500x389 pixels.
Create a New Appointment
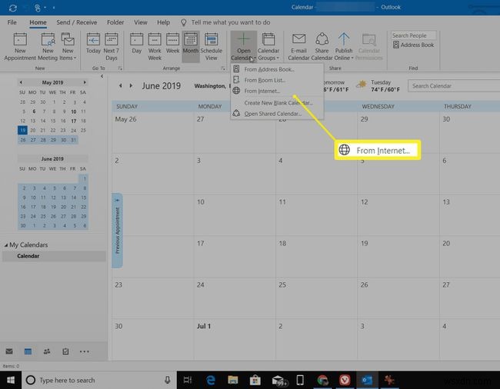coord(20,46)
